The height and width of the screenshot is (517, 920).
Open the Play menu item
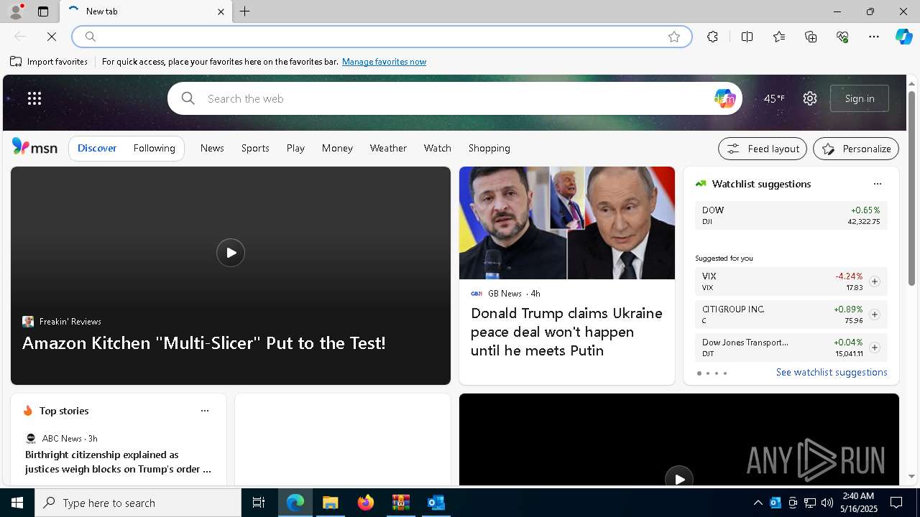(295, 148)
